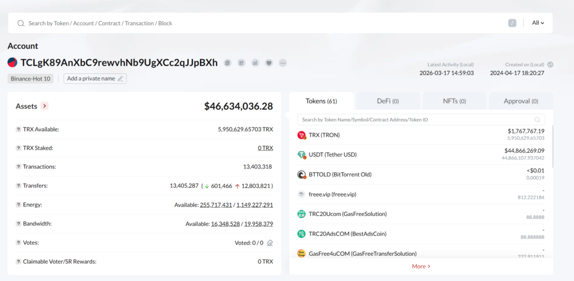This screenshot has height=281, width=574.
Task: Open the account analytics chart icon
Action: (255, 63)
